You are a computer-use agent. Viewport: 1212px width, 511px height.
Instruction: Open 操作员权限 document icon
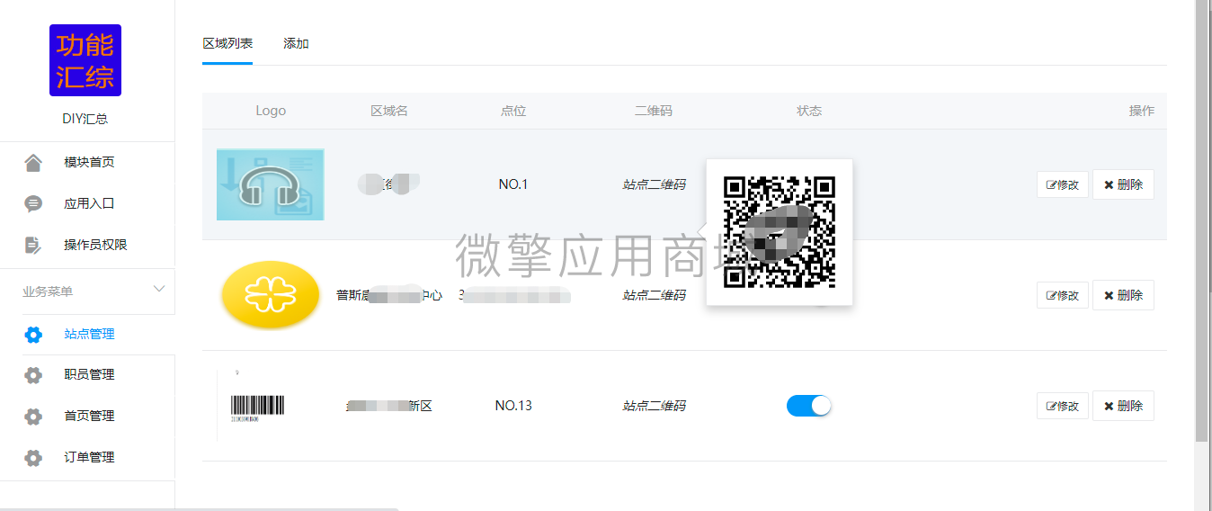pos(33,245)
